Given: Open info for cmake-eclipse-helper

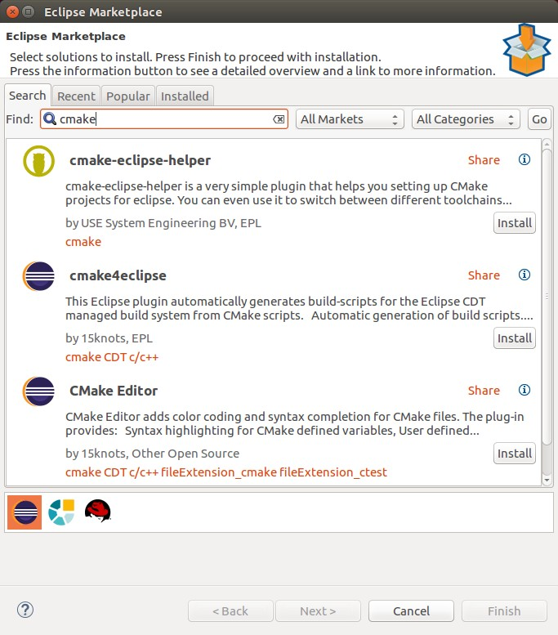Looking at the screenshot, I should [524, 159].
